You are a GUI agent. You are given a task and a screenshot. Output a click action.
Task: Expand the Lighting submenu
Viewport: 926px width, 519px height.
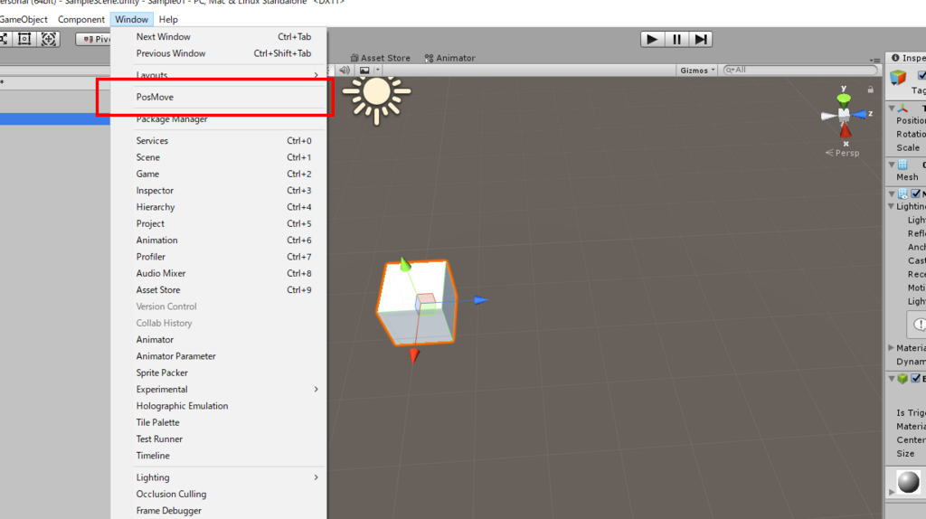click(219, 477)
